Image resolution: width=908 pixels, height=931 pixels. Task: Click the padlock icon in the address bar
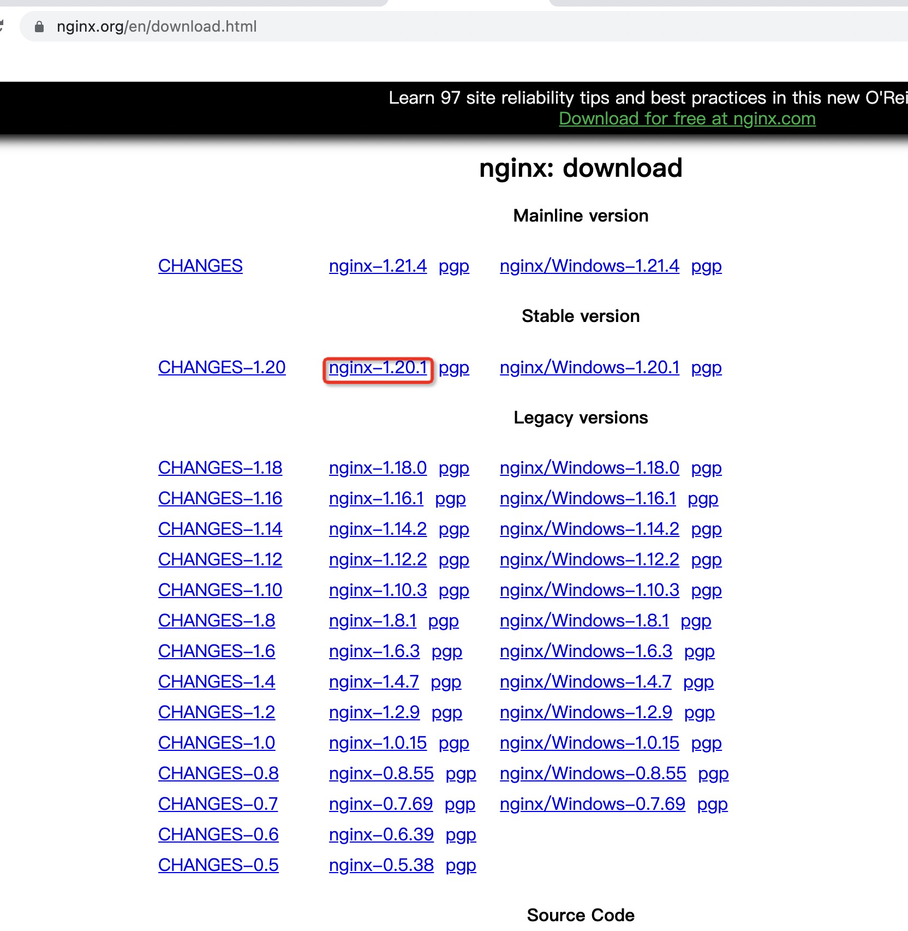(x=39, y=26)
